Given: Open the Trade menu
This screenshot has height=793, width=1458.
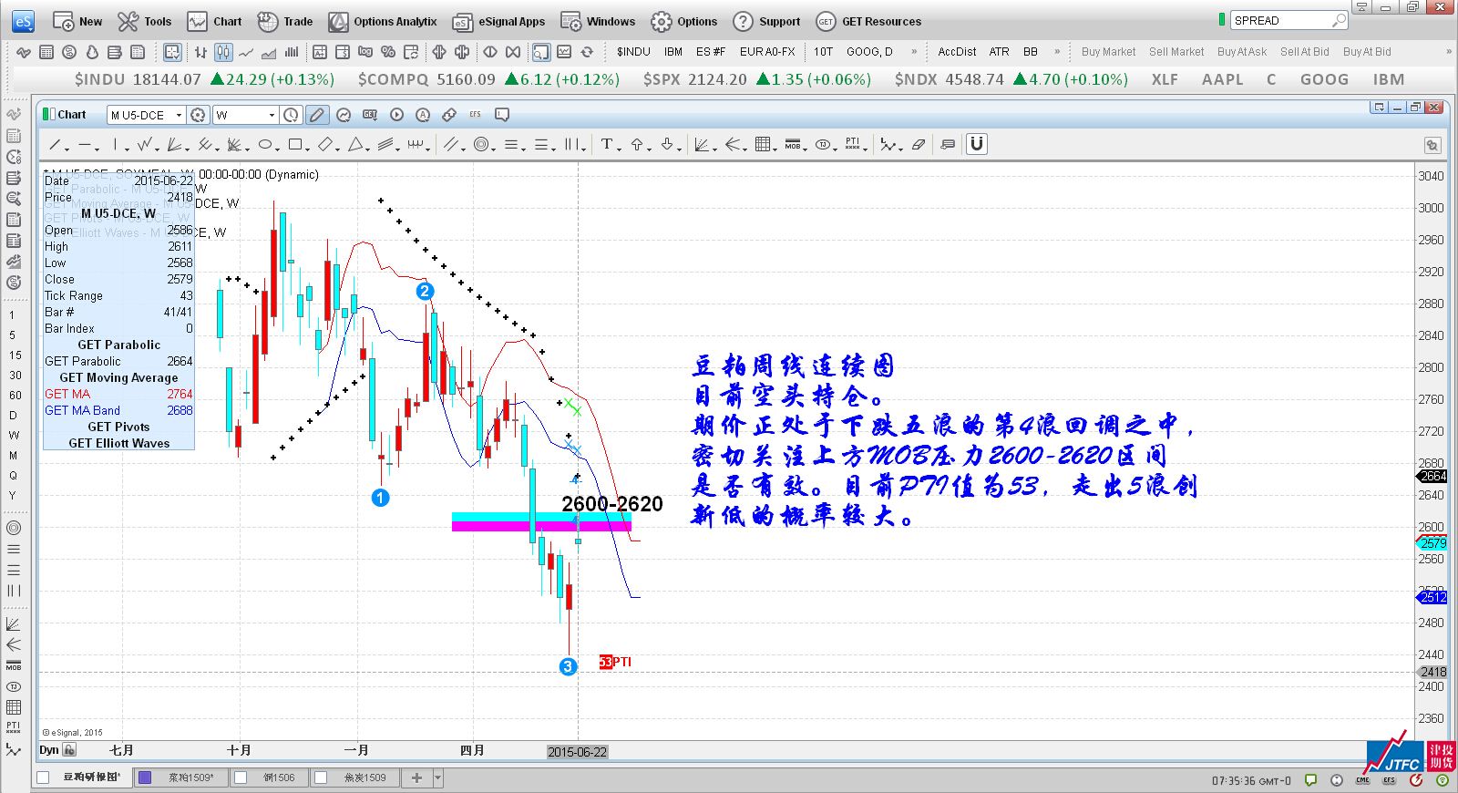Looking at the screenshot, I should [285, 21].
